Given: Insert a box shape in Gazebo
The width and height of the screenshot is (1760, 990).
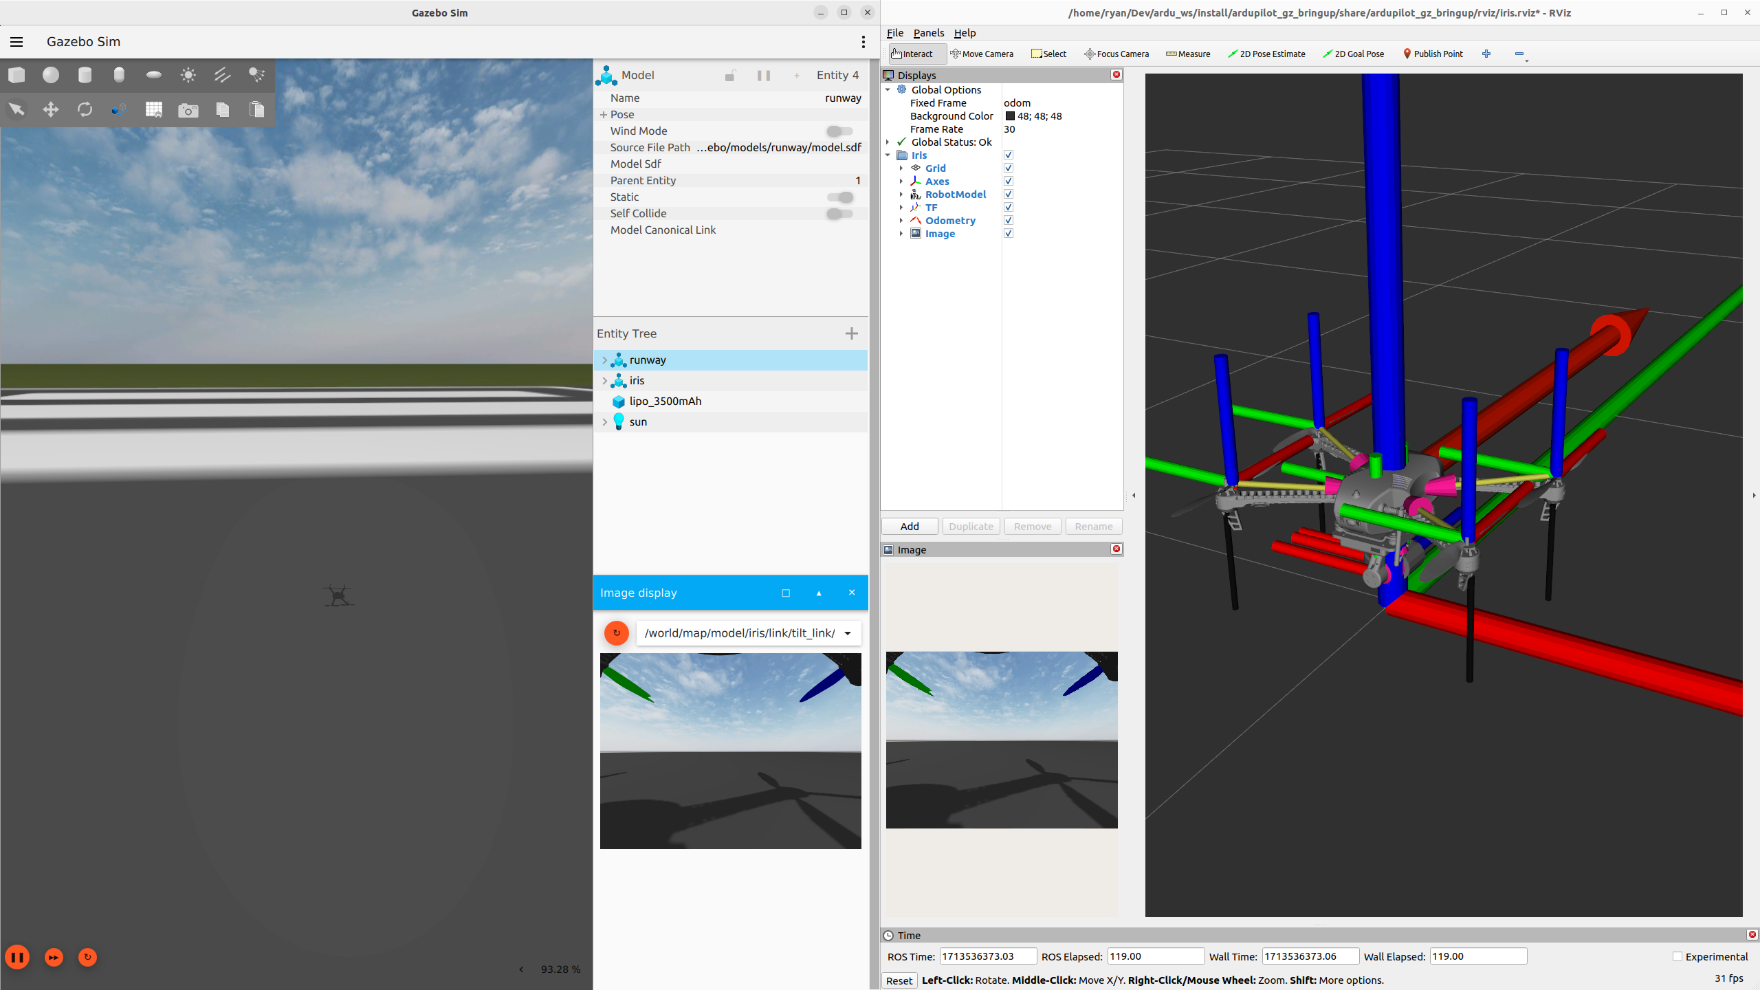Looking at the screenshot, I should point(16,75).
